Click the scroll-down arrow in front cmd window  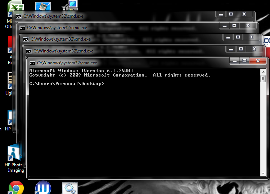pos(263,174)
